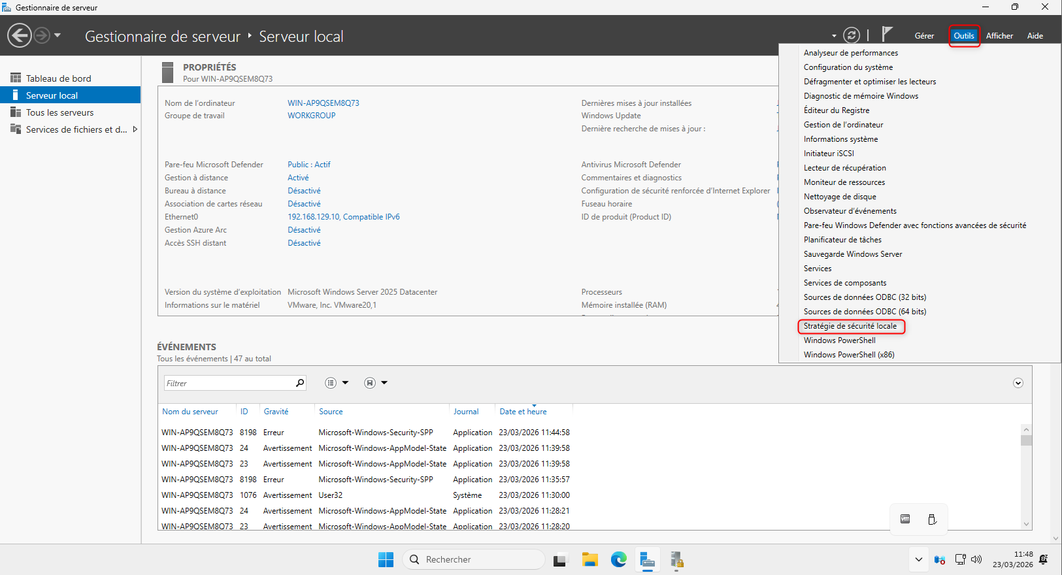Click Accès SSH distant Désactivé link

pyautogui.click(x=304, y=243)
